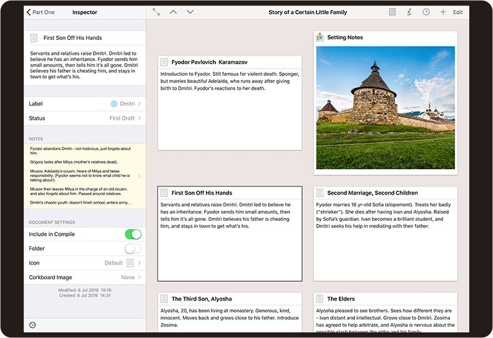This screenshot has width=493, height=338.
Task: Open the inspector info icon in toolbar
Action: click(x=409, y=12)
